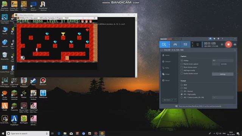Select BMP image format
Viewport: 242px width, 136px height.
click(x=181, y=85)
